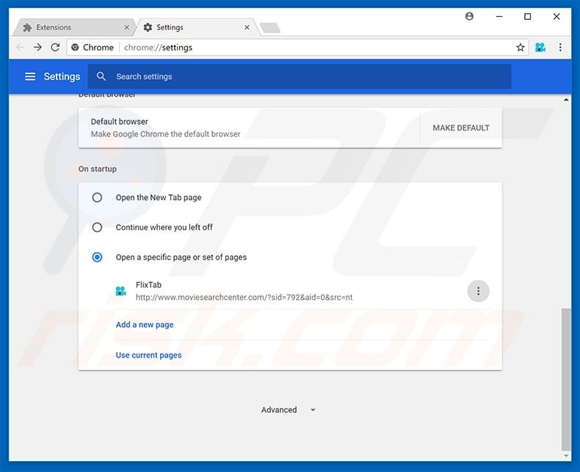Open the Chrome three-dot menu
Viewport: 580px width, 472px height.
(x=560, y=48)
